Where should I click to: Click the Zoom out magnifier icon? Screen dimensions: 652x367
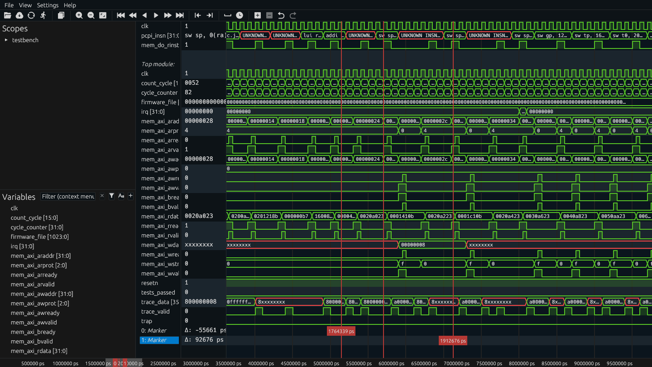click(x=91, y=15)
